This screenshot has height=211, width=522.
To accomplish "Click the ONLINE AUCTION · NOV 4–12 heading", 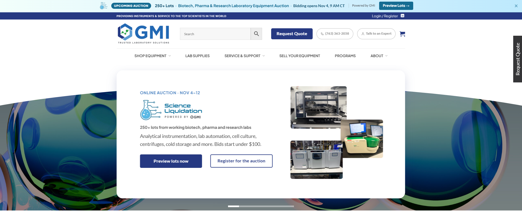I will click(x=170, y=93).
